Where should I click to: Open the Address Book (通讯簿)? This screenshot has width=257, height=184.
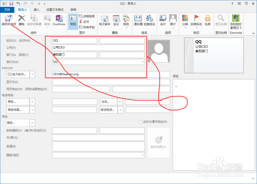point(138,20)
